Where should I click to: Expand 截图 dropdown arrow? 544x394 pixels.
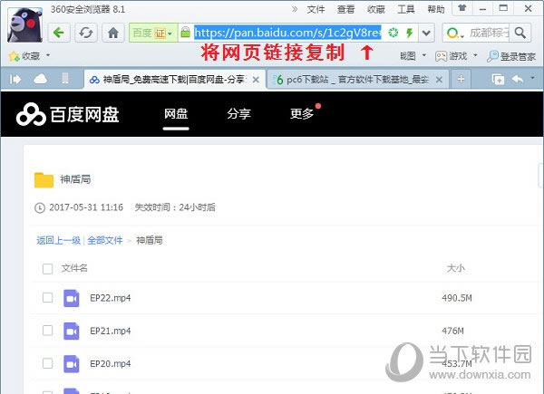(x=424, y=55)
